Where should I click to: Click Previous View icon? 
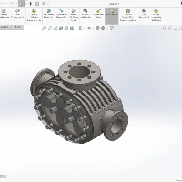pos(55,28)
